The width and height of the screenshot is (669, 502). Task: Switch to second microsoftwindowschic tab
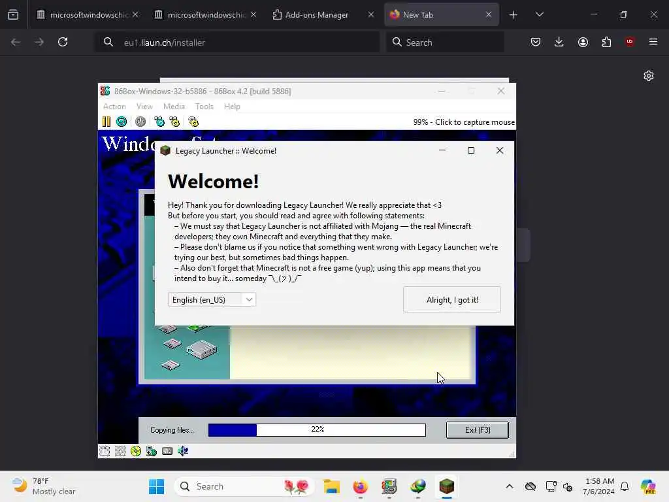point(206,15)
